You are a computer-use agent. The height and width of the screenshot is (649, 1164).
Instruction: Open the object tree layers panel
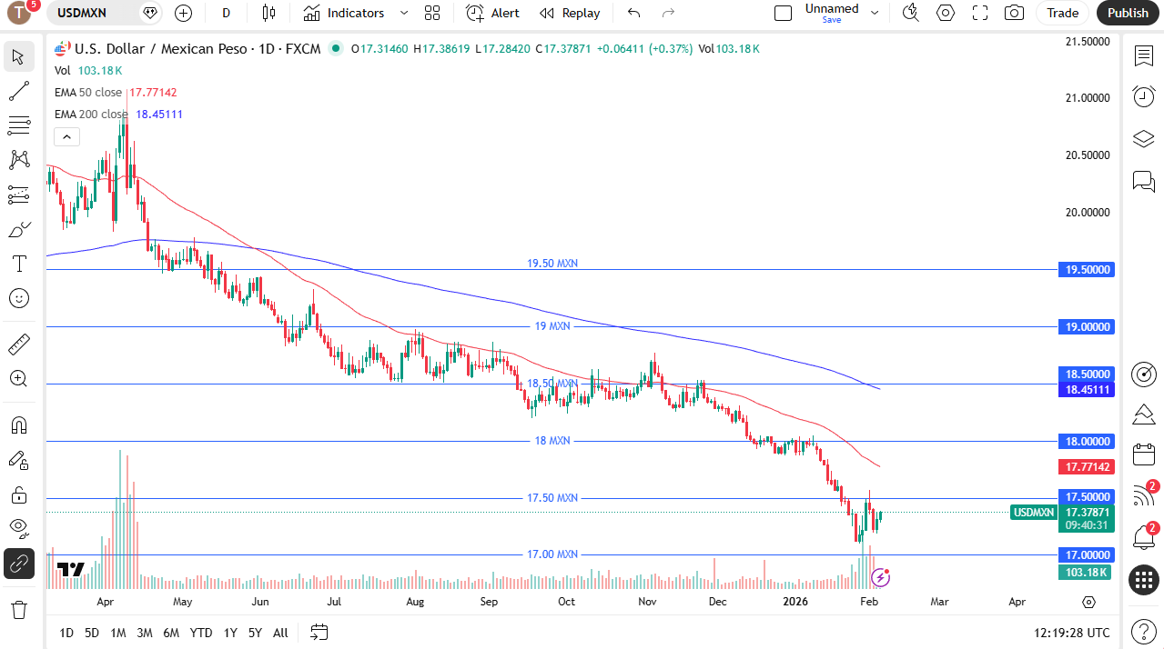click(1144, 138)
